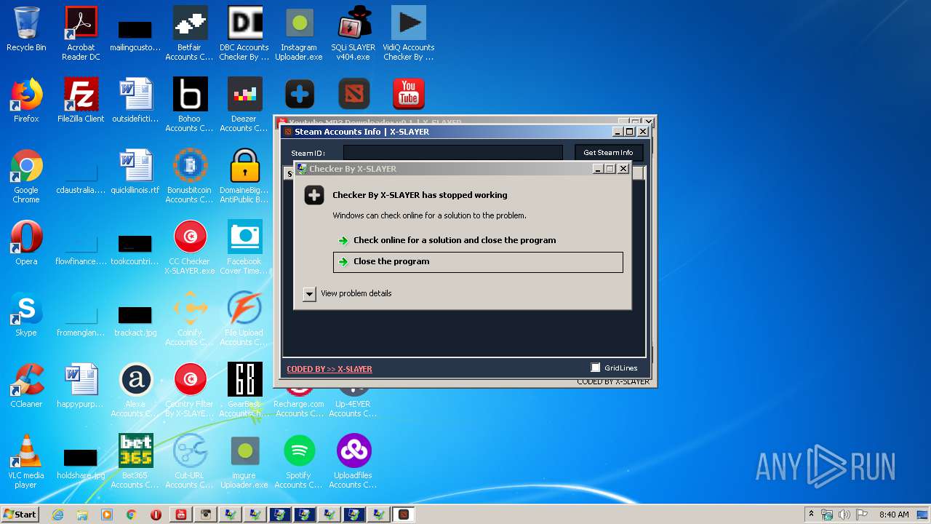
Task: Click the Get Steam Info button
Action: point(608,153)
